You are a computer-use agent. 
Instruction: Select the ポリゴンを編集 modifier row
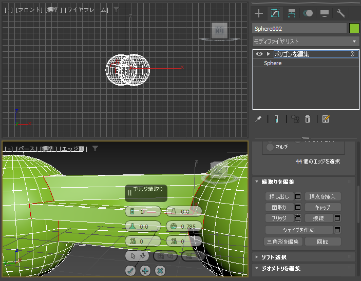point(306,54)
